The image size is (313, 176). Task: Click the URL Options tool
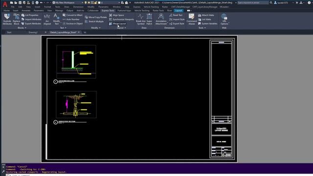tap(224, 19)
